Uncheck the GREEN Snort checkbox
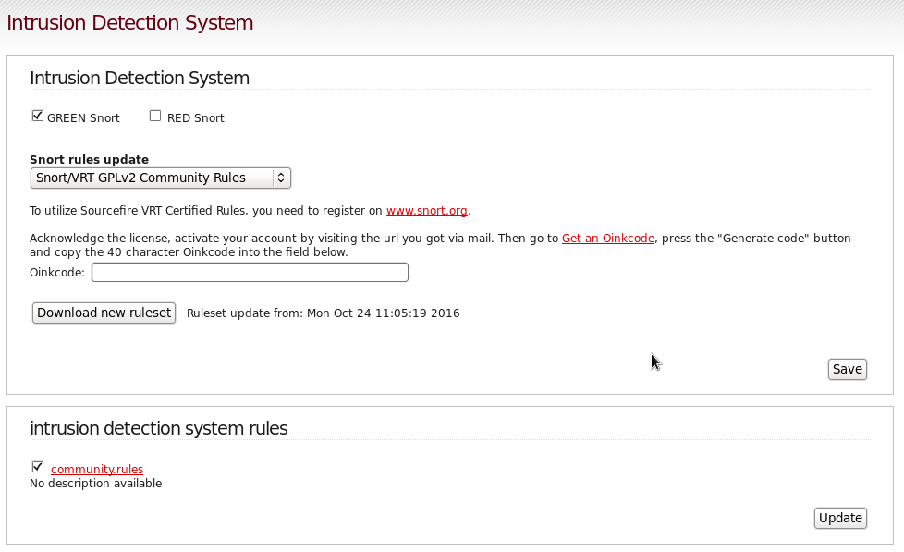904x552 pixels. click(38, 116)
